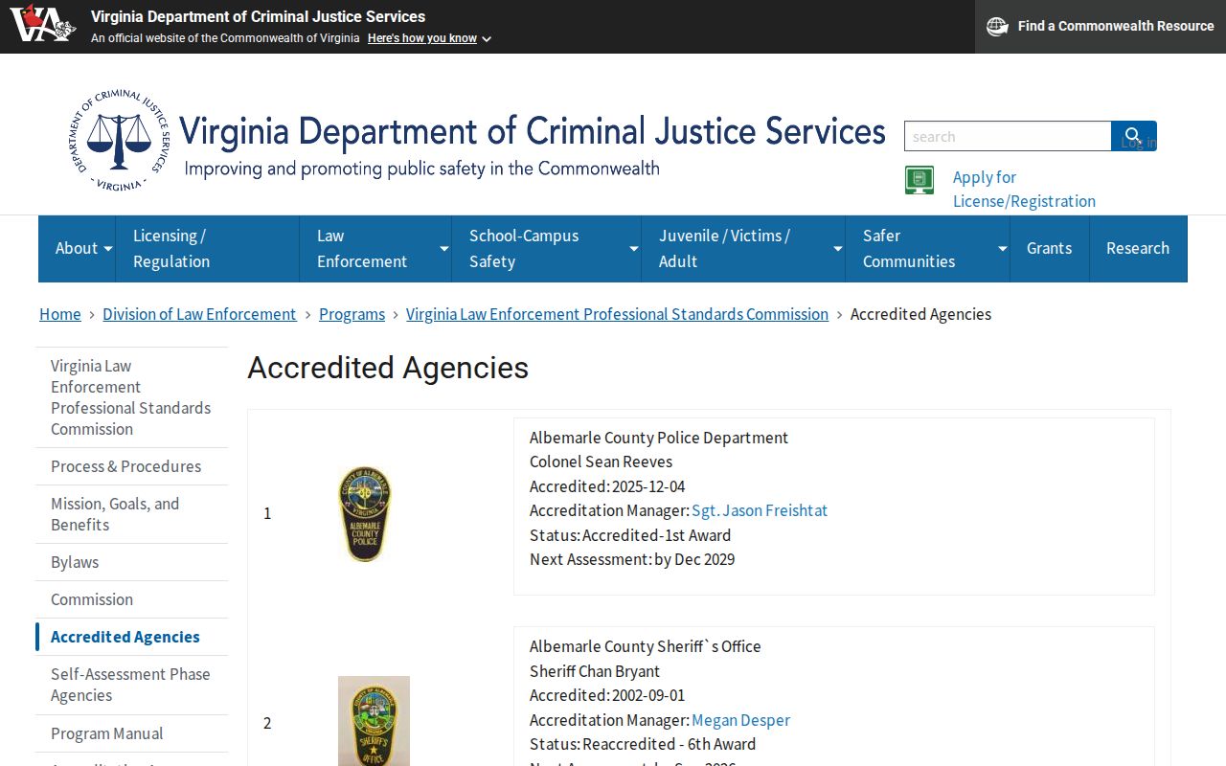Open the Albemarle County Police patch image

pos(364,513)
